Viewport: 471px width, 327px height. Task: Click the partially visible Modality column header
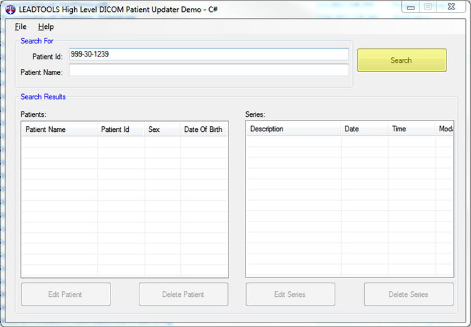445,129
